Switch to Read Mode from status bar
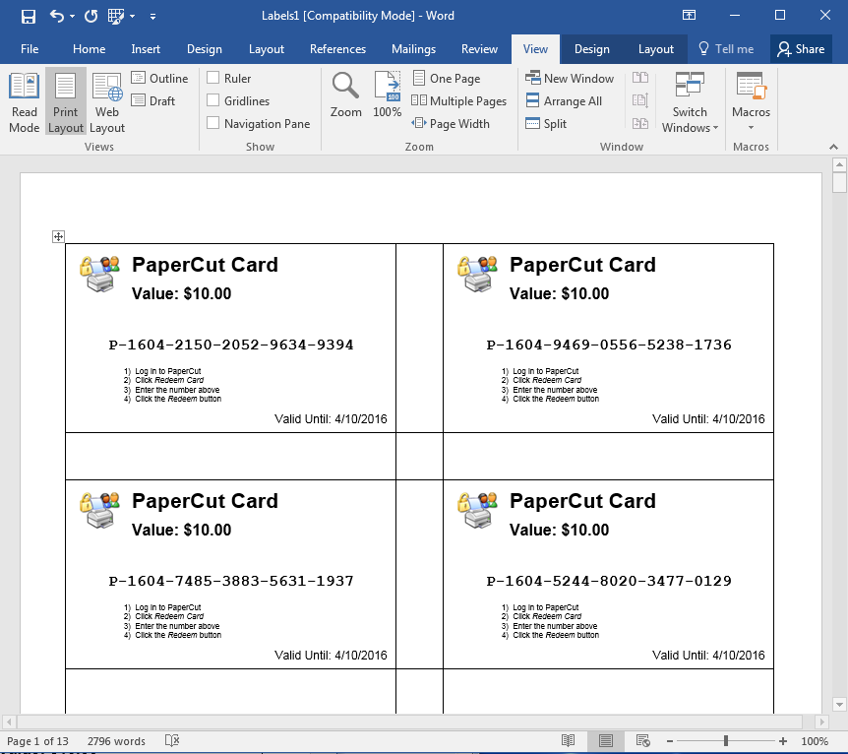This screenshot has height=754, width=848. (x=568, y=740)
